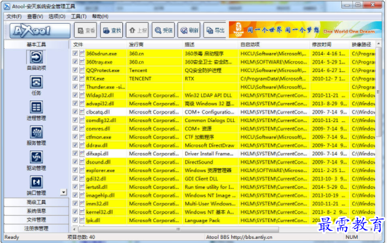Click the 查看 view toolbar button

coord(86,30)
